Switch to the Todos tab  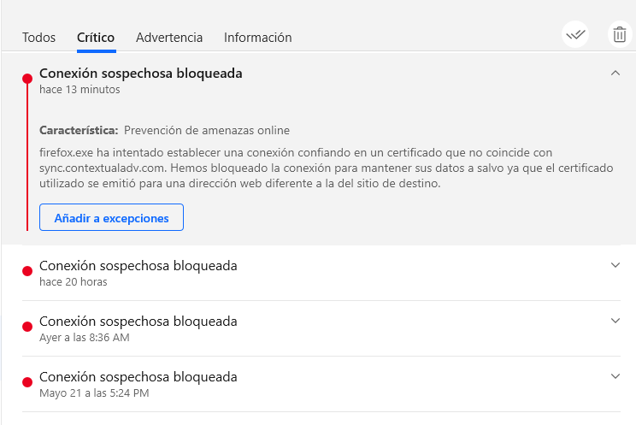click(x=38, y=38)
